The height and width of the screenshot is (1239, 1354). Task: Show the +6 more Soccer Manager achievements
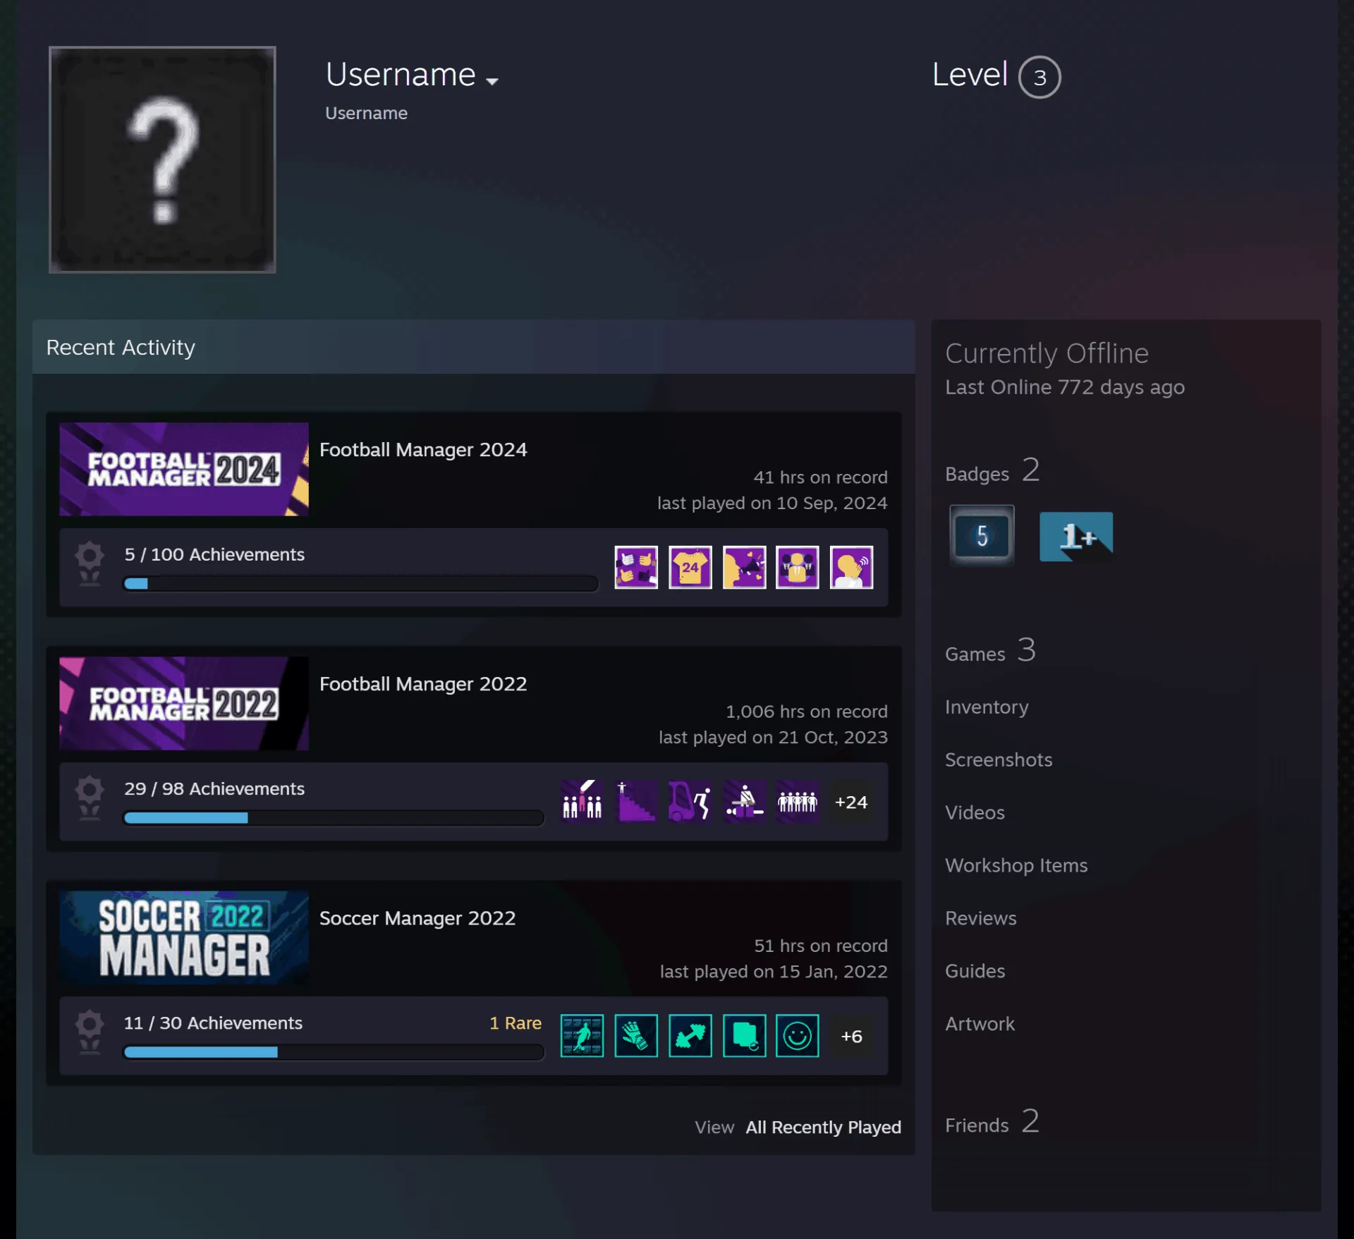tap(852, 1036)
